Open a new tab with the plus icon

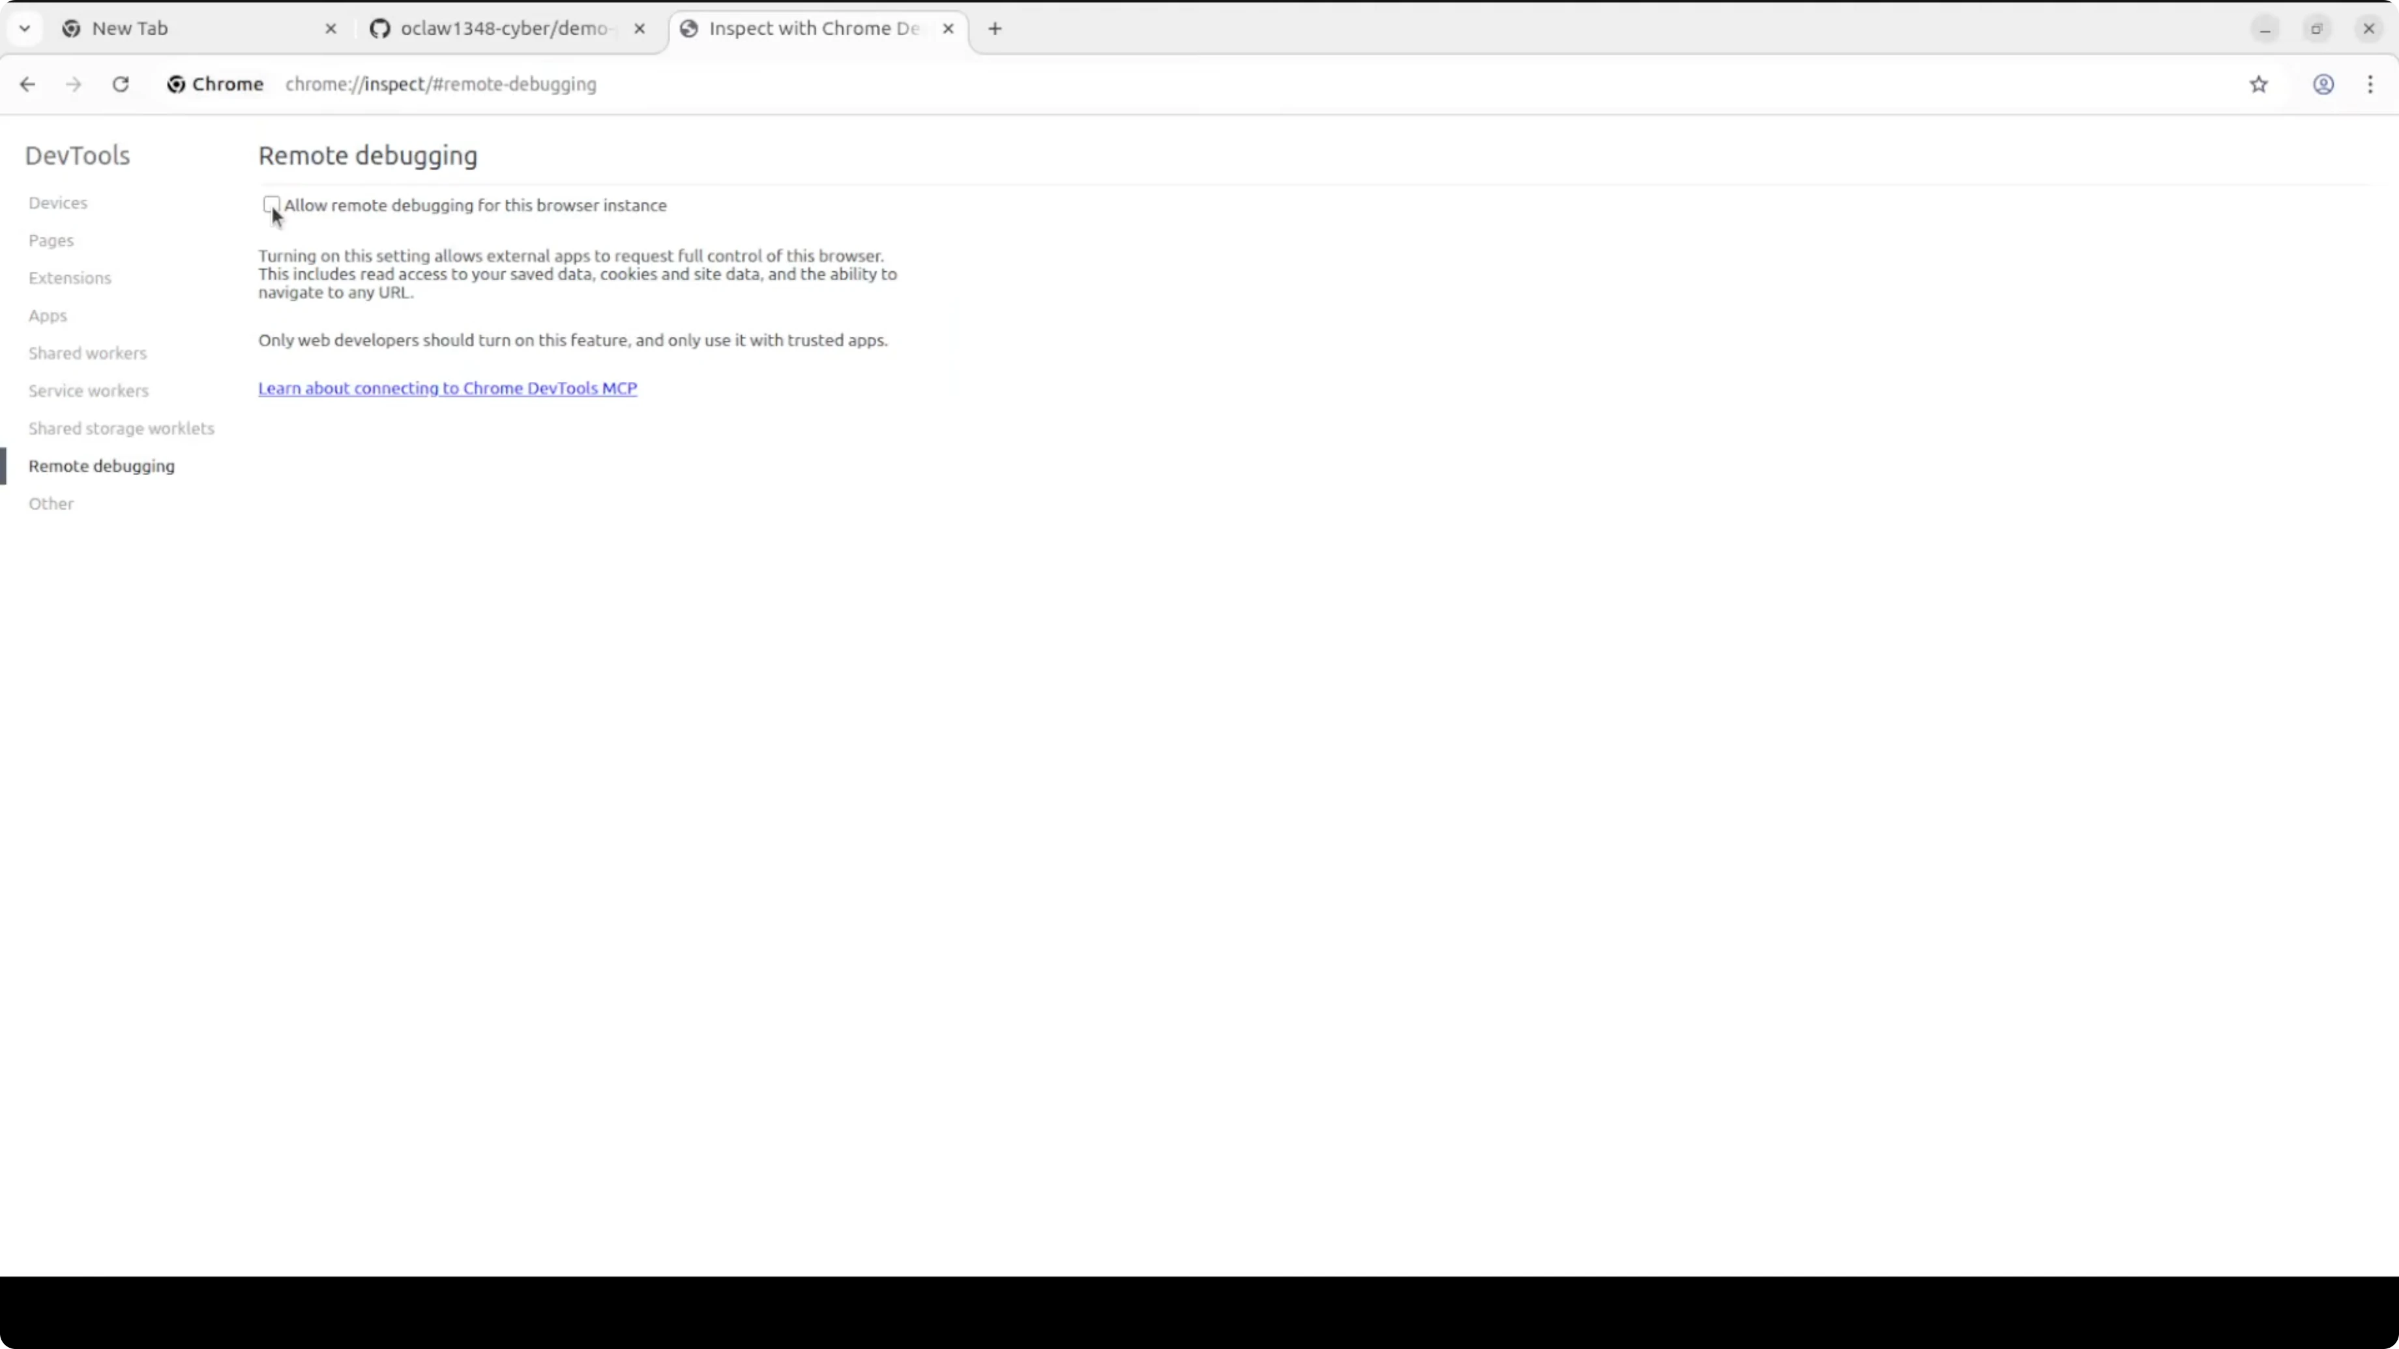tap(995, 29)
